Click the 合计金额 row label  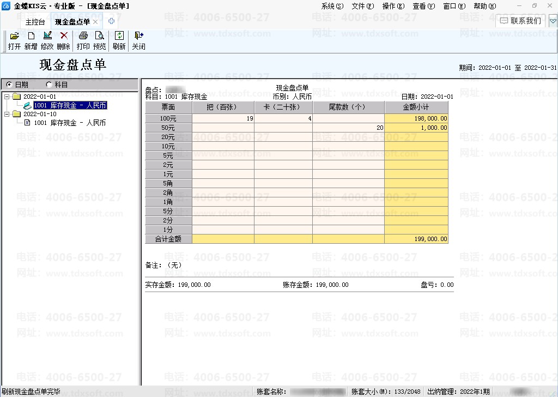pos(168,239)
